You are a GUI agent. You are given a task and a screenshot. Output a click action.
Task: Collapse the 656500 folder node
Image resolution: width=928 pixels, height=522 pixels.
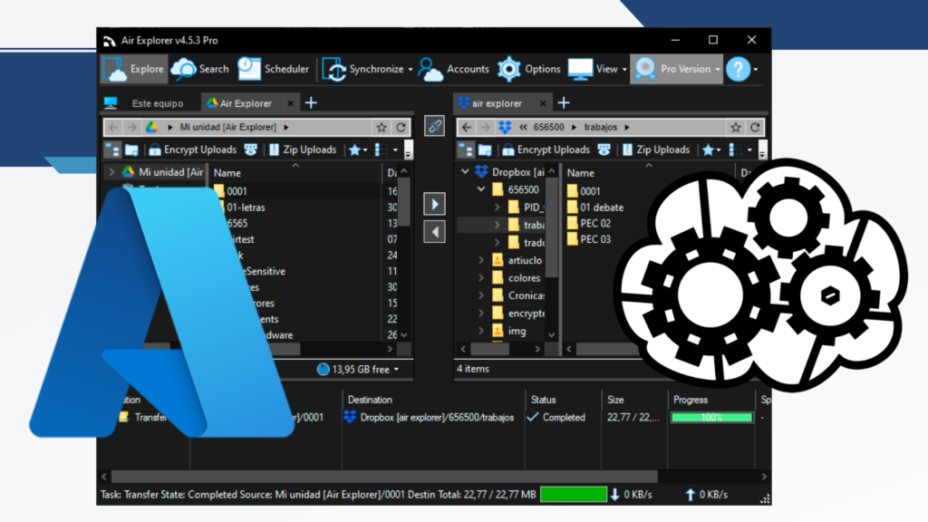coord(481,190)
